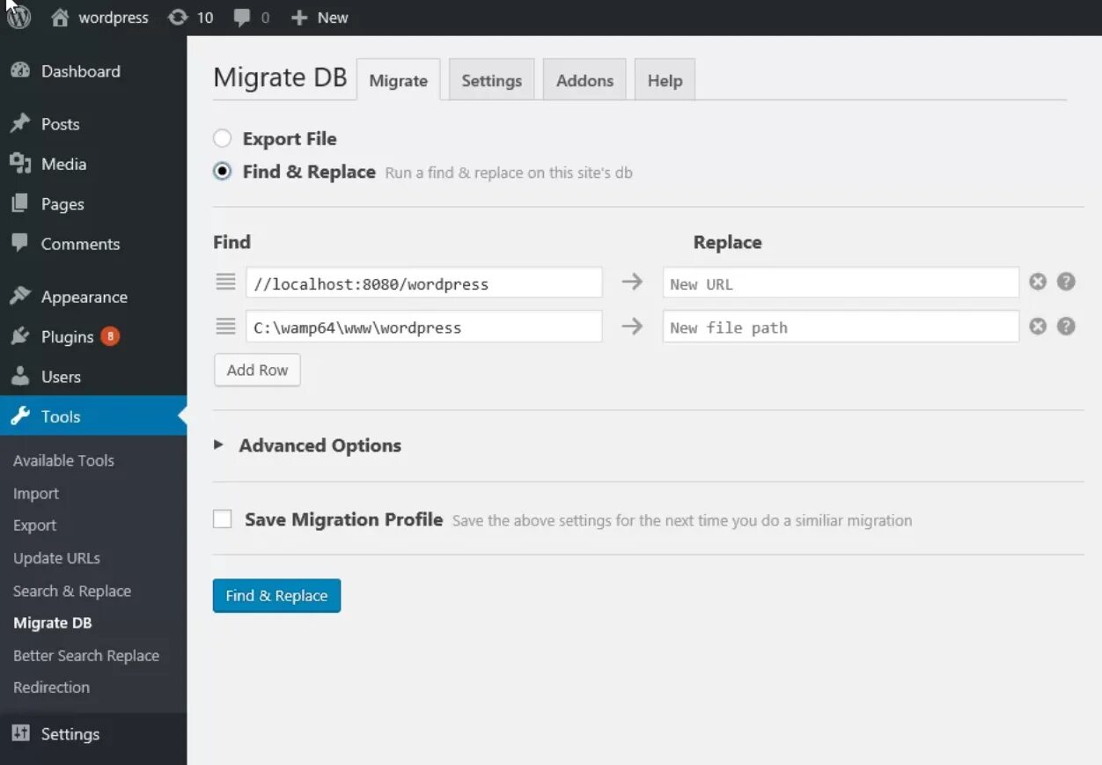
Task: Open the Media library menu
Action: (x=93, y=164)
